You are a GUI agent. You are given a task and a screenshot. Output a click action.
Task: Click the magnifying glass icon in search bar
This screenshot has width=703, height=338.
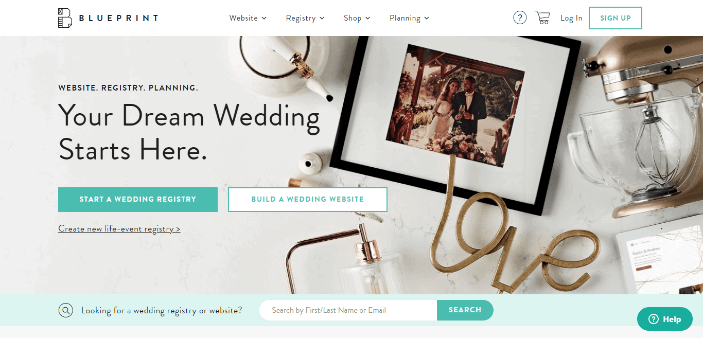tap(65, 310)
